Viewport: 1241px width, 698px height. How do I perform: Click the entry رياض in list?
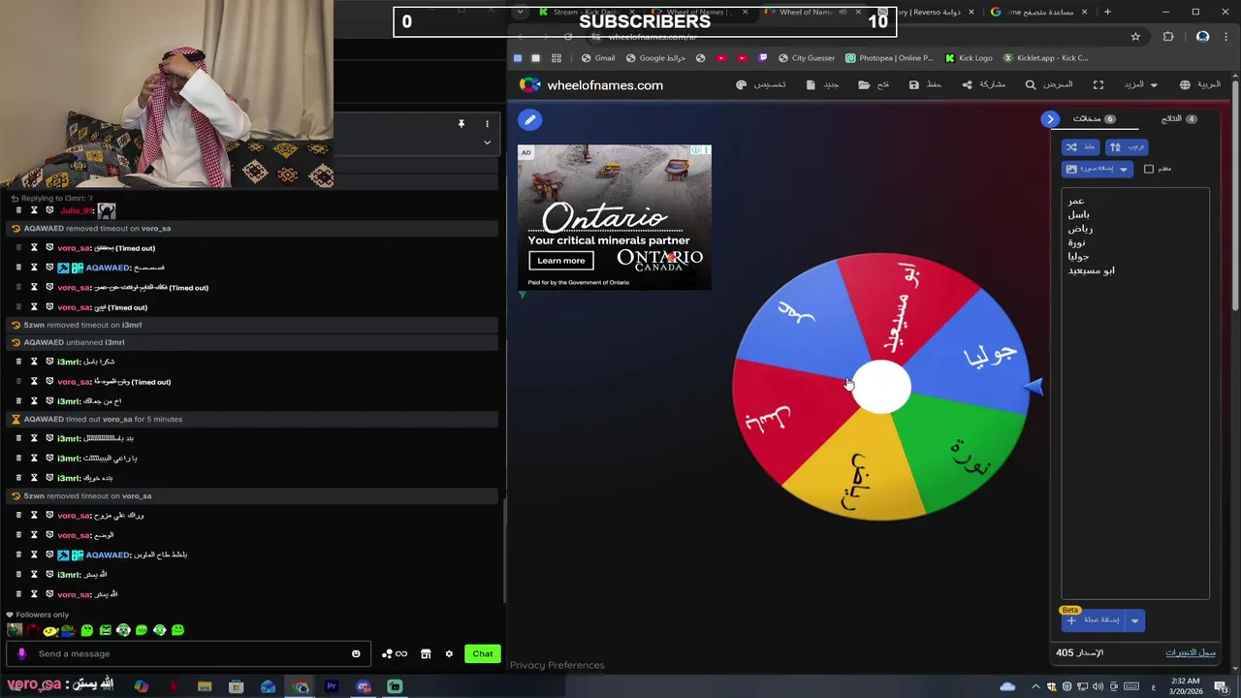(1080, 229)
